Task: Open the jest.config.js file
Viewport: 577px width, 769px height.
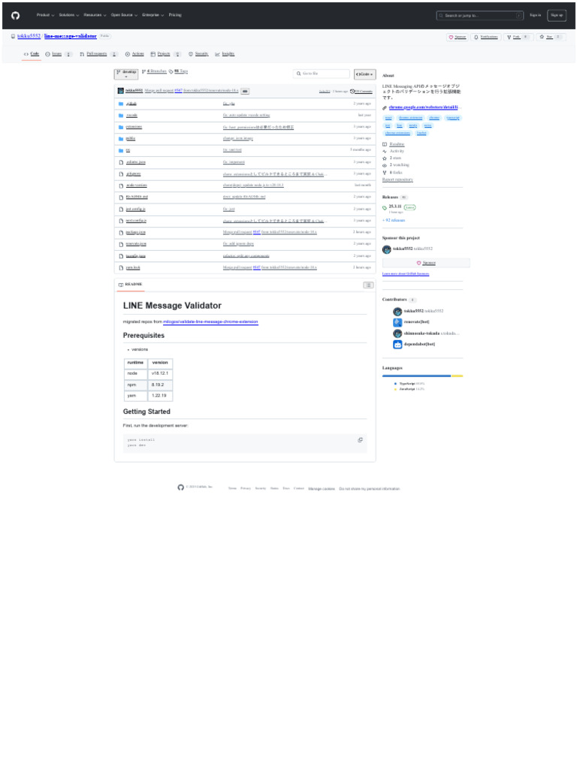Action: click(135, 209)
